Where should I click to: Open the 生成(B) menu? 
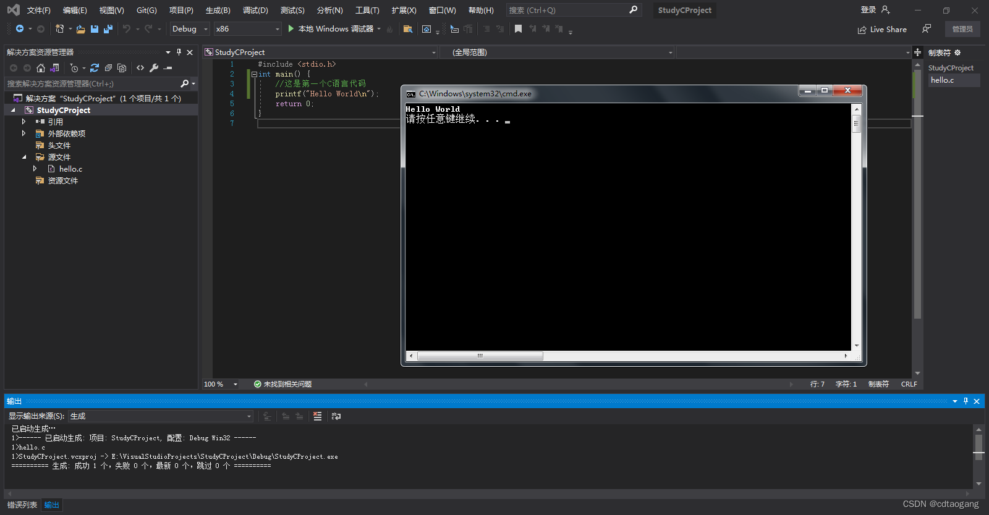click(218, 10)
